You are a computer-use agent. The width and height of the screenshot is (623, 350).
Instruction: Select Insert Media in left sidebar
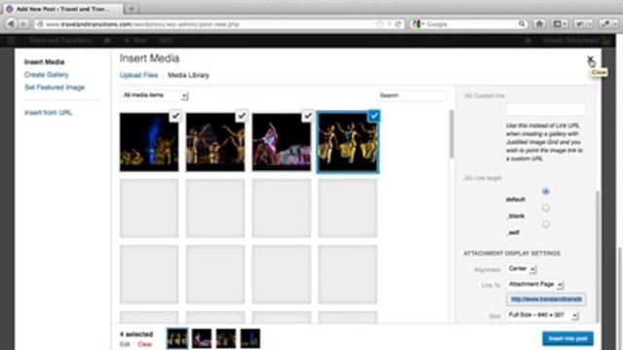click(44, 62)
